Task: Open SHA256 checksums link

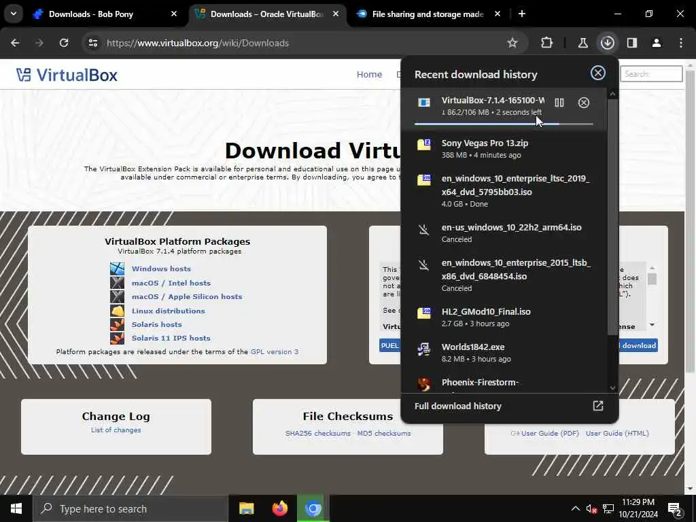Action: click(x=318, y=433)
